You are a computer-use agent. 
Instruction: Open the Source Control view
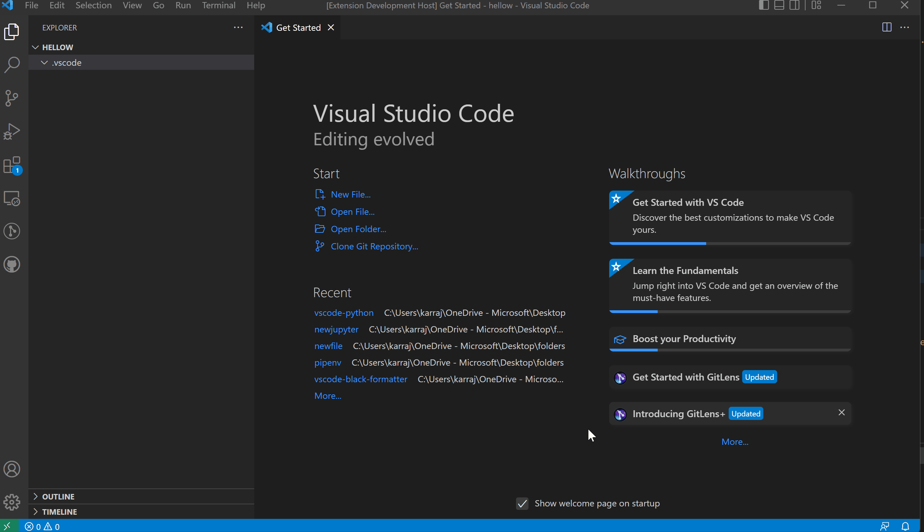point(12,98)
